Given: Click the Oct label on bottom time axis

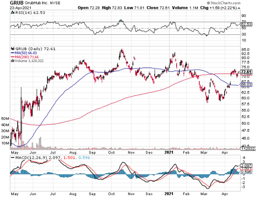Looking at the screenshot, I should pos(111,151).
